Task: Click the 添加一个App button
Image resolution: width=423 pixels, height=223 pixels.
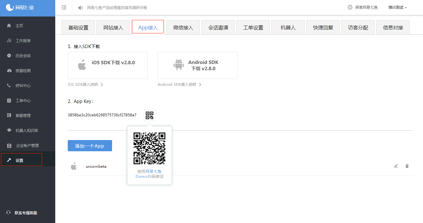Action: (90, 146)
